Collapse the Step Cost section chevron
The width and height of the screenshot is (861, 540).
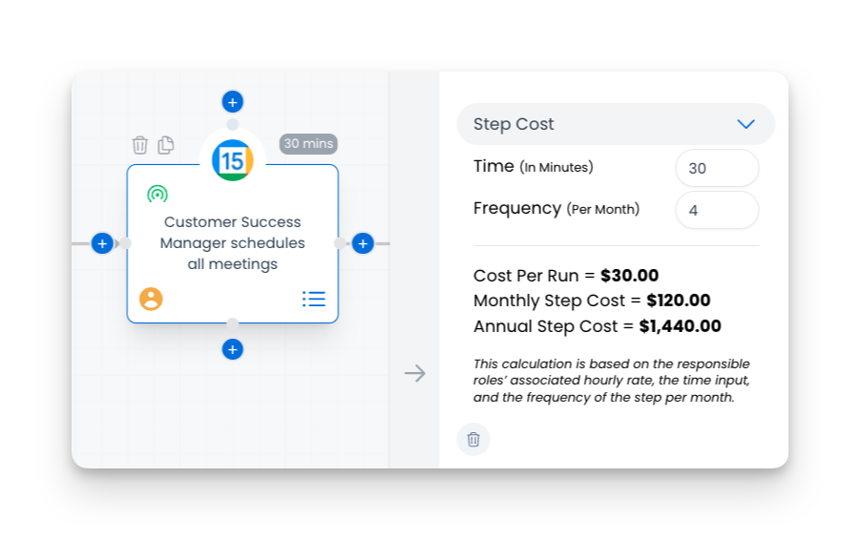pos(745,124)
